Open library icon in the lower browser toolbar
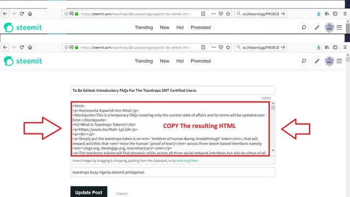This screenshot has width=350, height=197. coord(327,48)
